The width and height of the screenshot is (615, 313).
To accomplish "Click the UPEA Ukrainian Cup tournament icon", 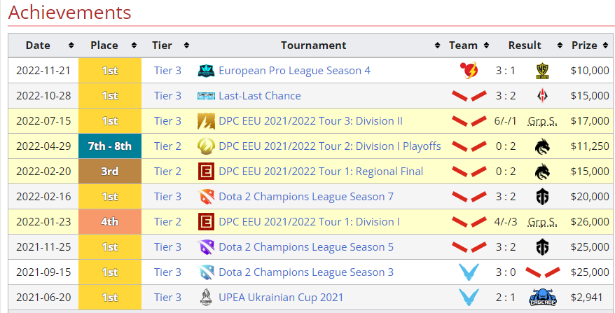I will tap(206, 298).
